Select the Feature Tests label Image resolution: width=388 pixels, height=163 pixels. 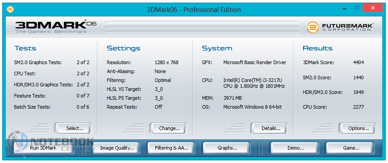click(30, 96)
